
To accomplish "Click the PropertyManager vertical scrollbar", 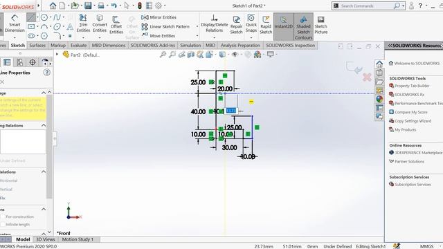I will [x=49, y=147].
